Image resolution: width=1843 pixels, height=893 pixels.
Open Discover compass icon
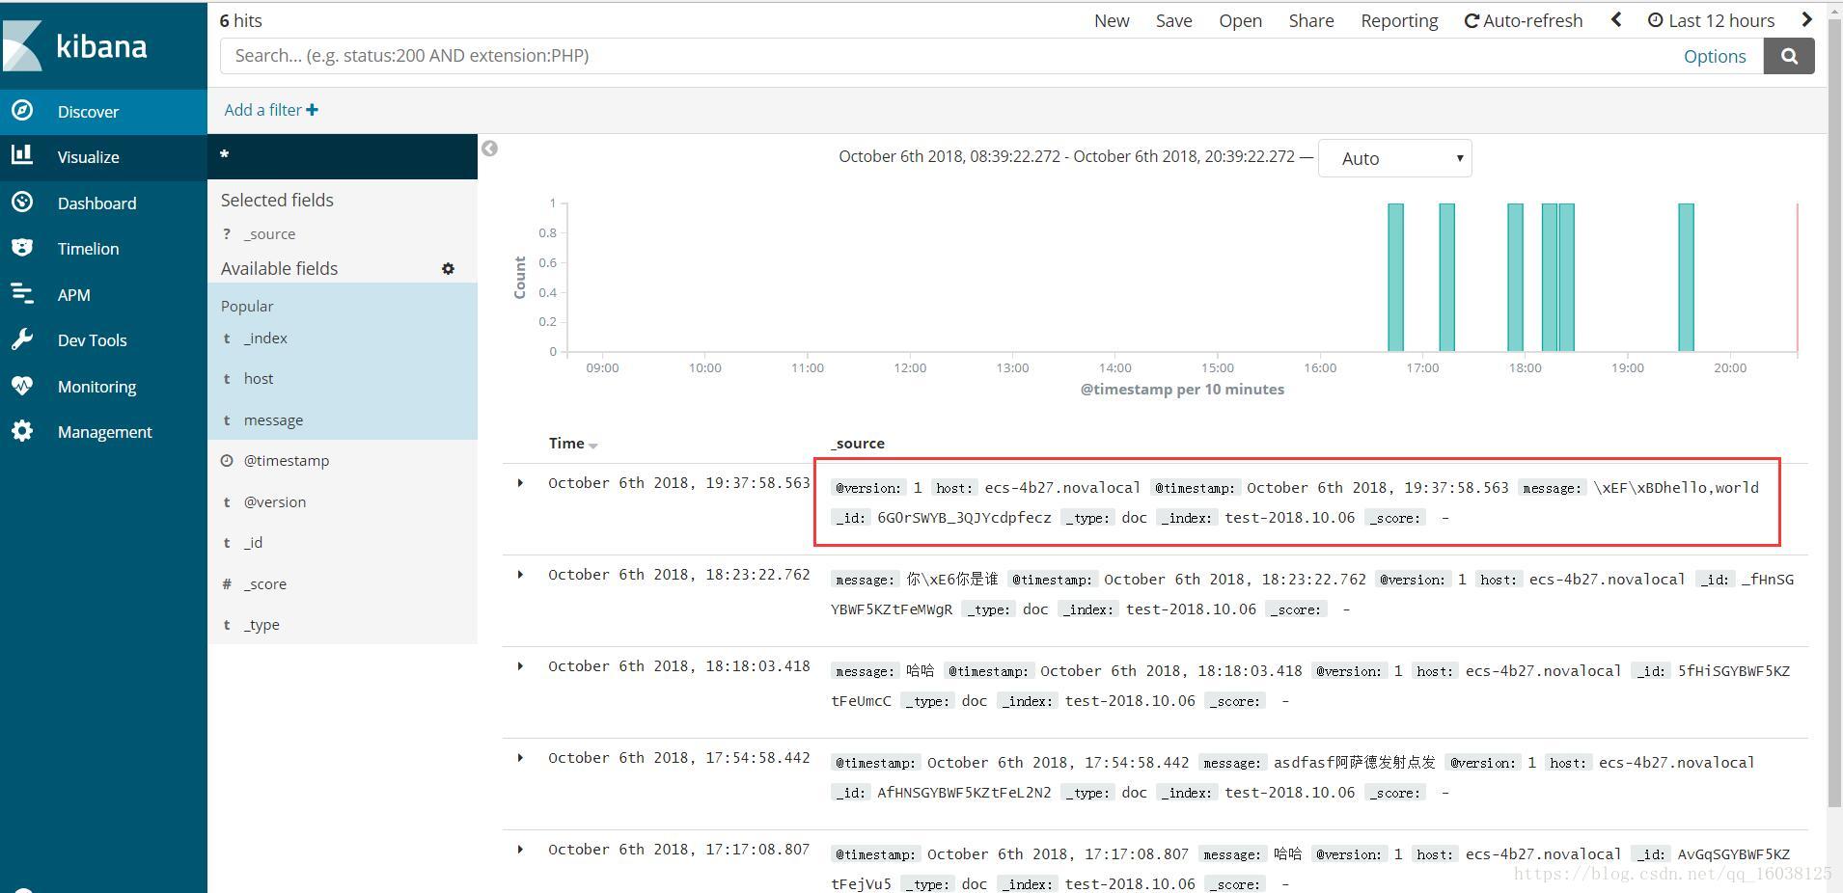pyautogui.click(x=22, y=110)
